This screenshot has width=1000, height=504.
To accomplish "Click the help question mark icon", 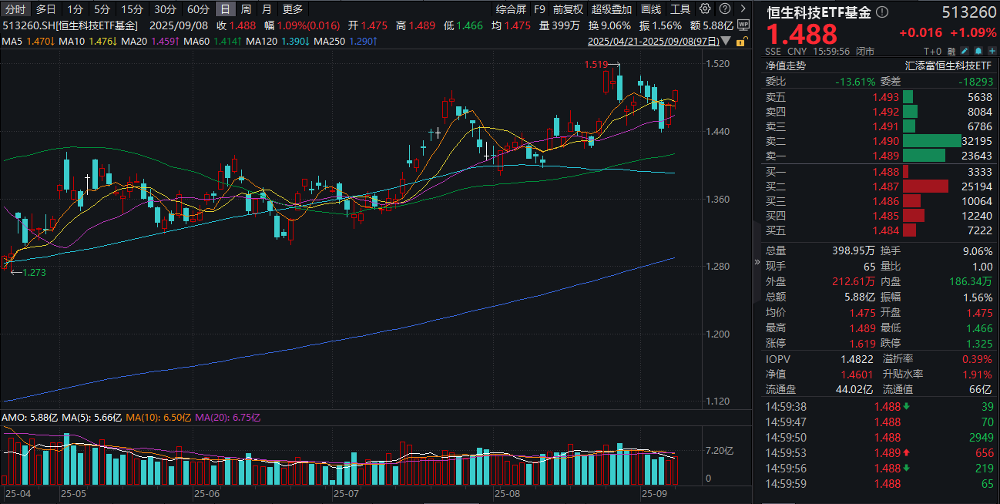I will (x=724, y=9).
